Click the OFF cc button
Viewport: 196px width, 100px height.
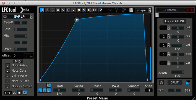coord(8,93)
